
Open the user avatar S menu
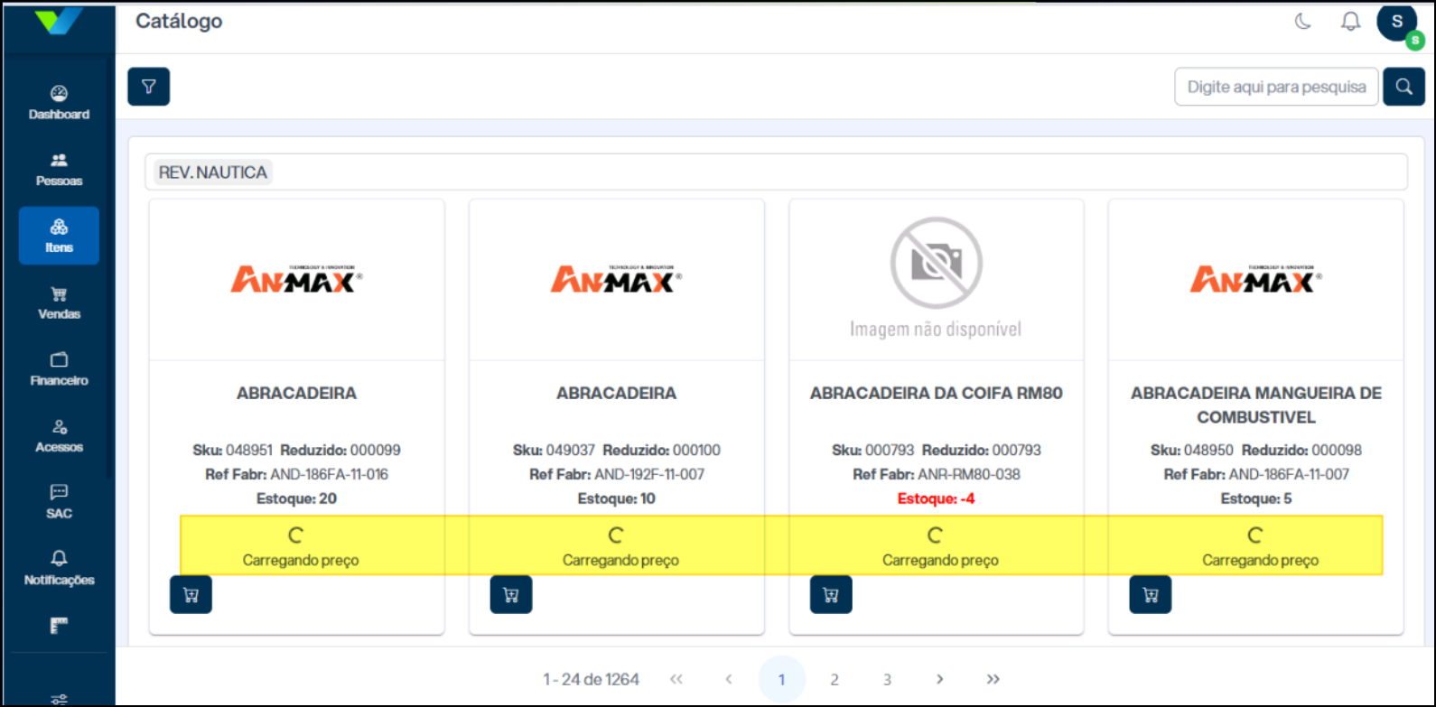[1397, 22]
